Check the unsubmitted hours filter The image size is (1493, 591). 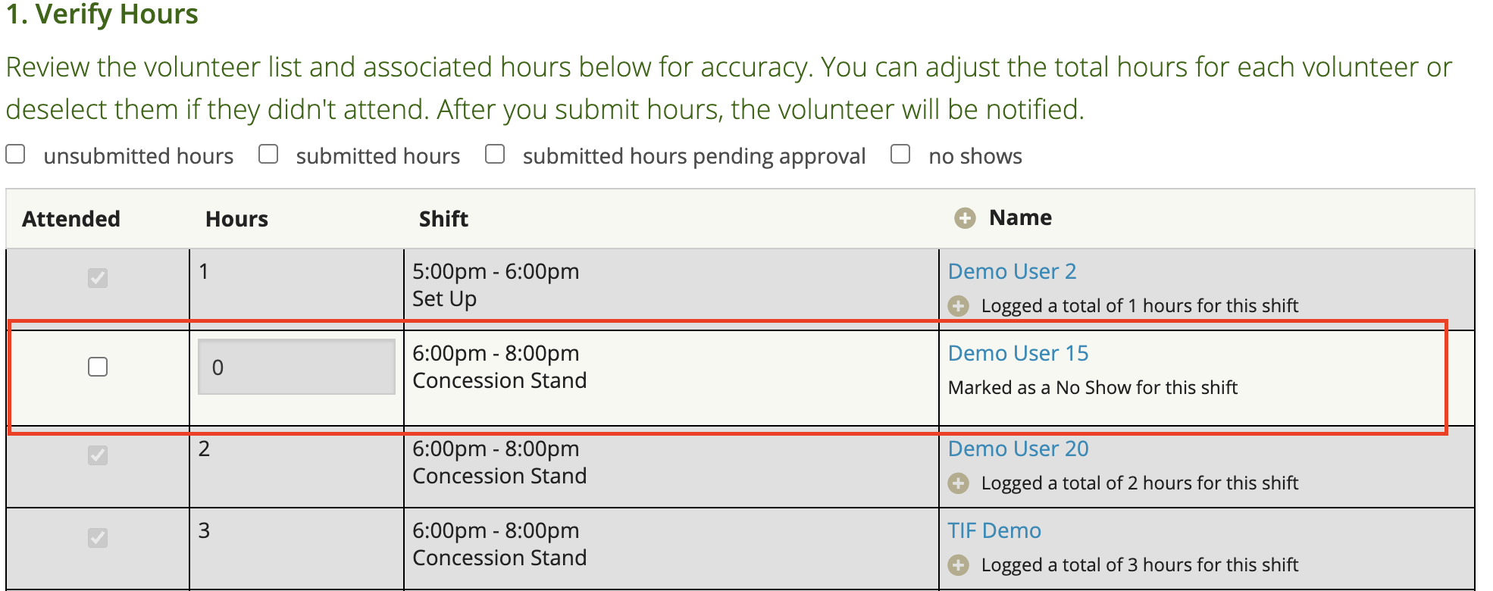point(16,155)
